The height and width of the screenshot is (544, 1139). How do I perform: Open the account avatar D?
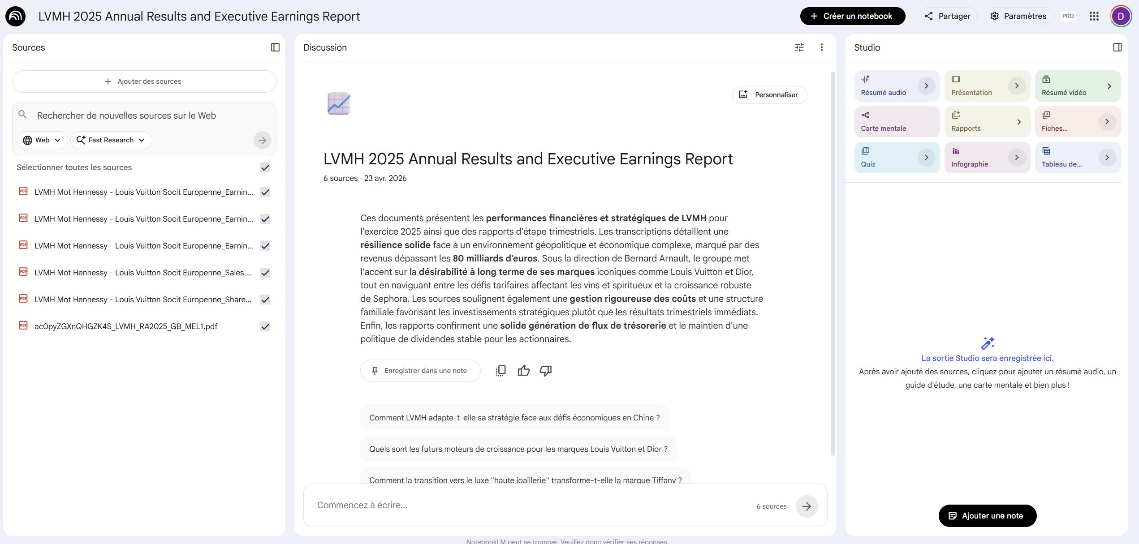pos(1121,16)
